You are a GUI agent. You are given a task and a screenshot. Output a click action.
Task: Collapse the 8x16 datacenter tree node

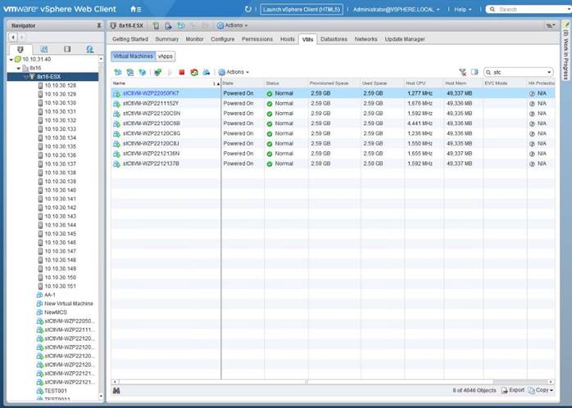[19, 68]
